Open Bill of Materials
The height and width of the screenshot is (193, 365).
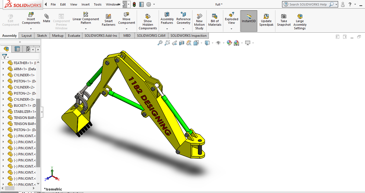[215, 20]
